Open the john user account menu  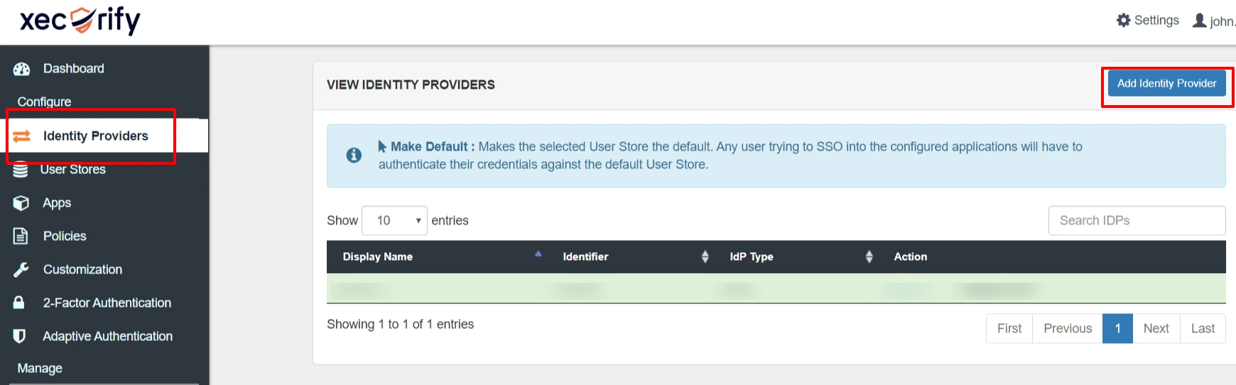pos(1214,21)
